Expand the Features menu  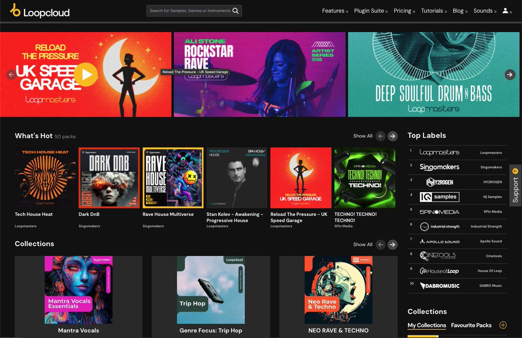coord(335,11)
